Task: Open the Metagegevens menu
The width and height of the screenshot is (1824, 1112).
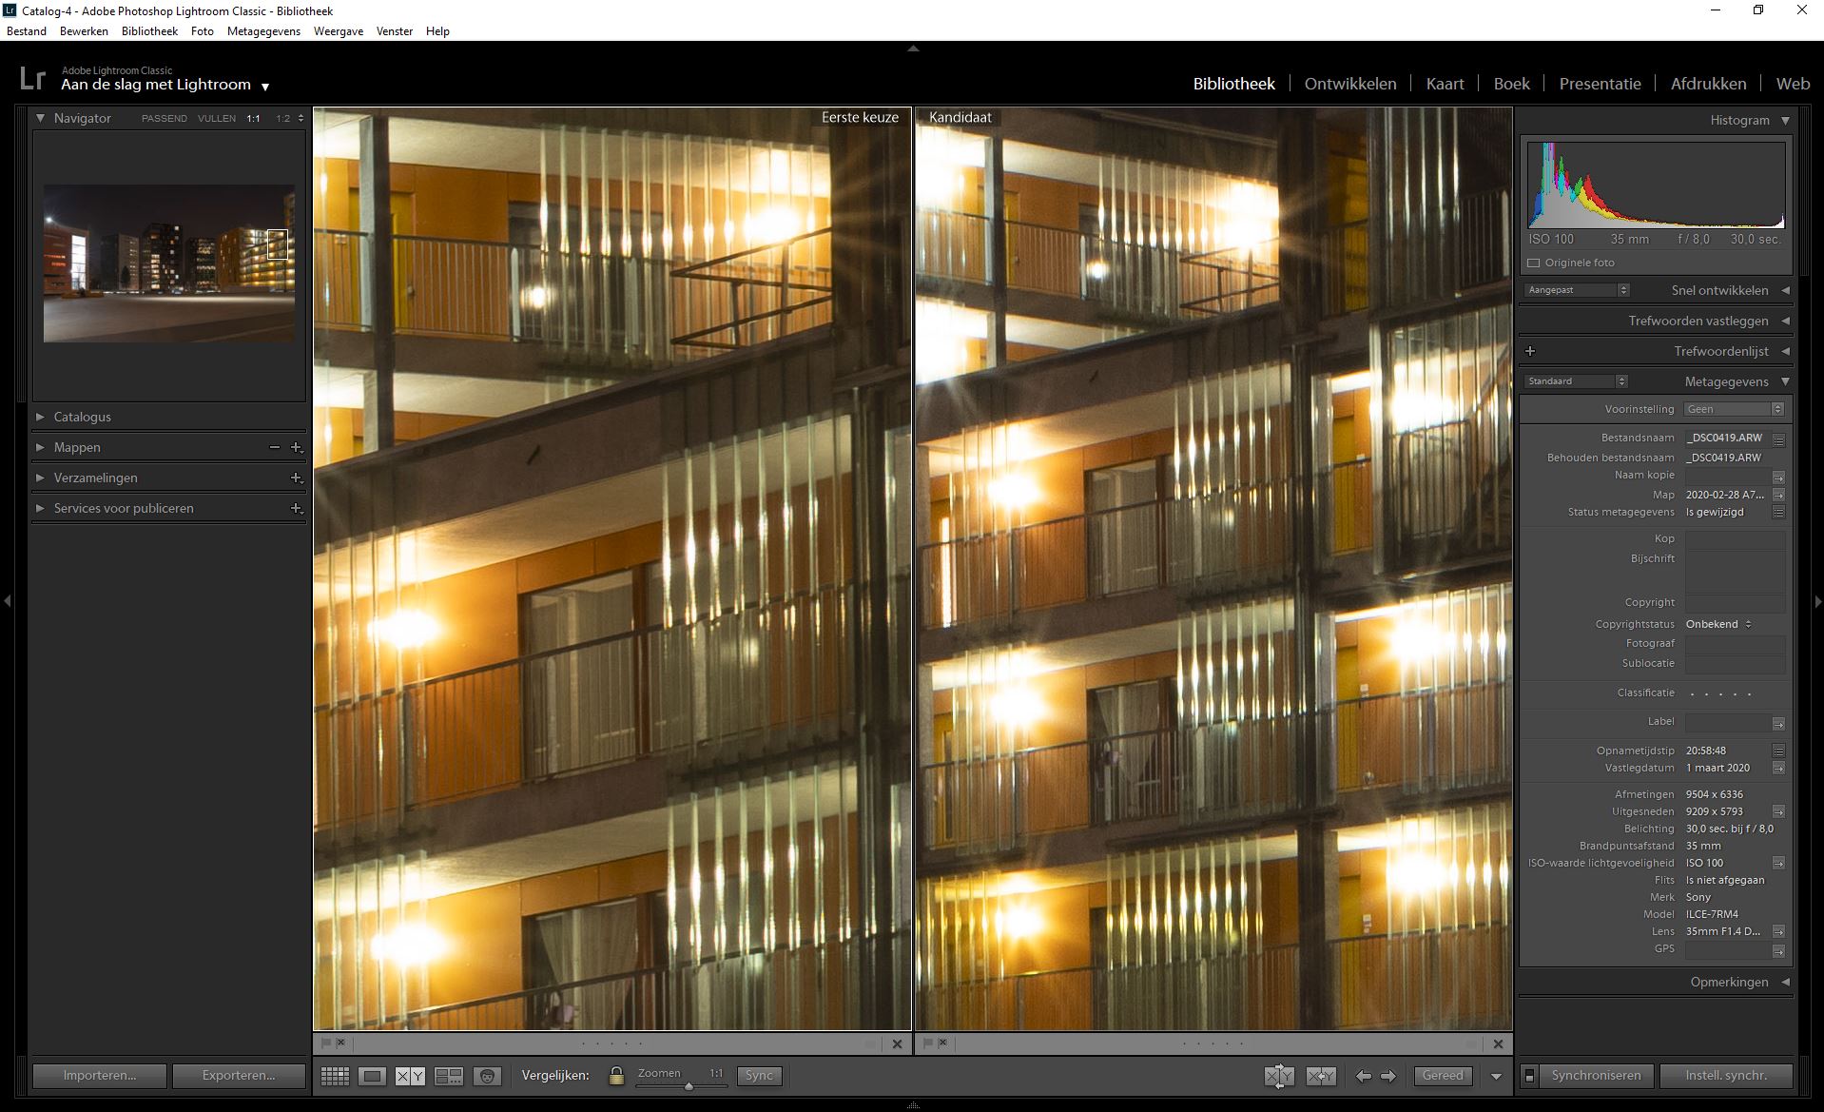Action: (x=263, y=31)
